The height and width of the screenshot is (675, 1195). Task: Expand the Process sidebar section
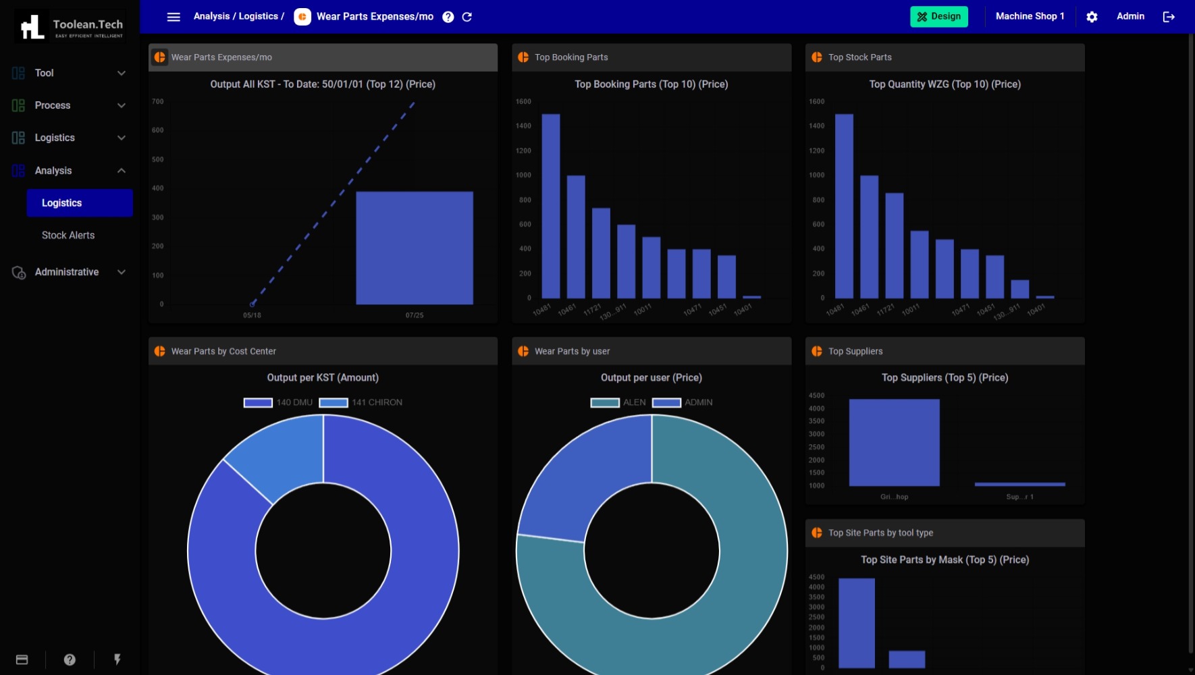click(x=68, y=105)
